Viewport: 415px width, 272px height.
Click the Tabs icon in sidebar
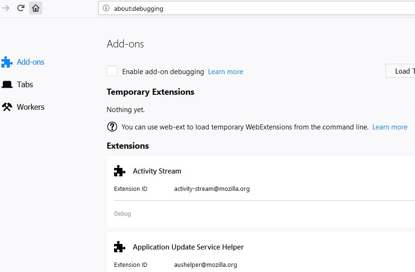(7, 84)
